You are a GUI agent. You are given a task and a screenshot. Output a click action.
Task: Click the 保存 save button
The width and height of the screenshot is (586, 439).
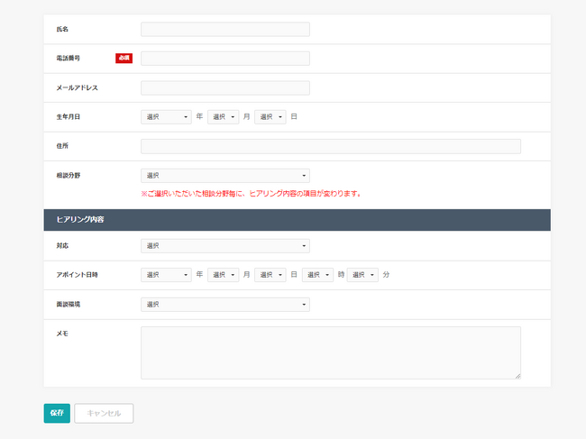[57, 413]
